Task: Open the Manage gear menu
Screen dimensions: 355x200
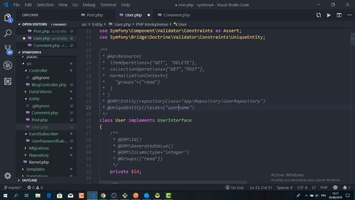Action: pyautogui.click(x=8, y=176)
